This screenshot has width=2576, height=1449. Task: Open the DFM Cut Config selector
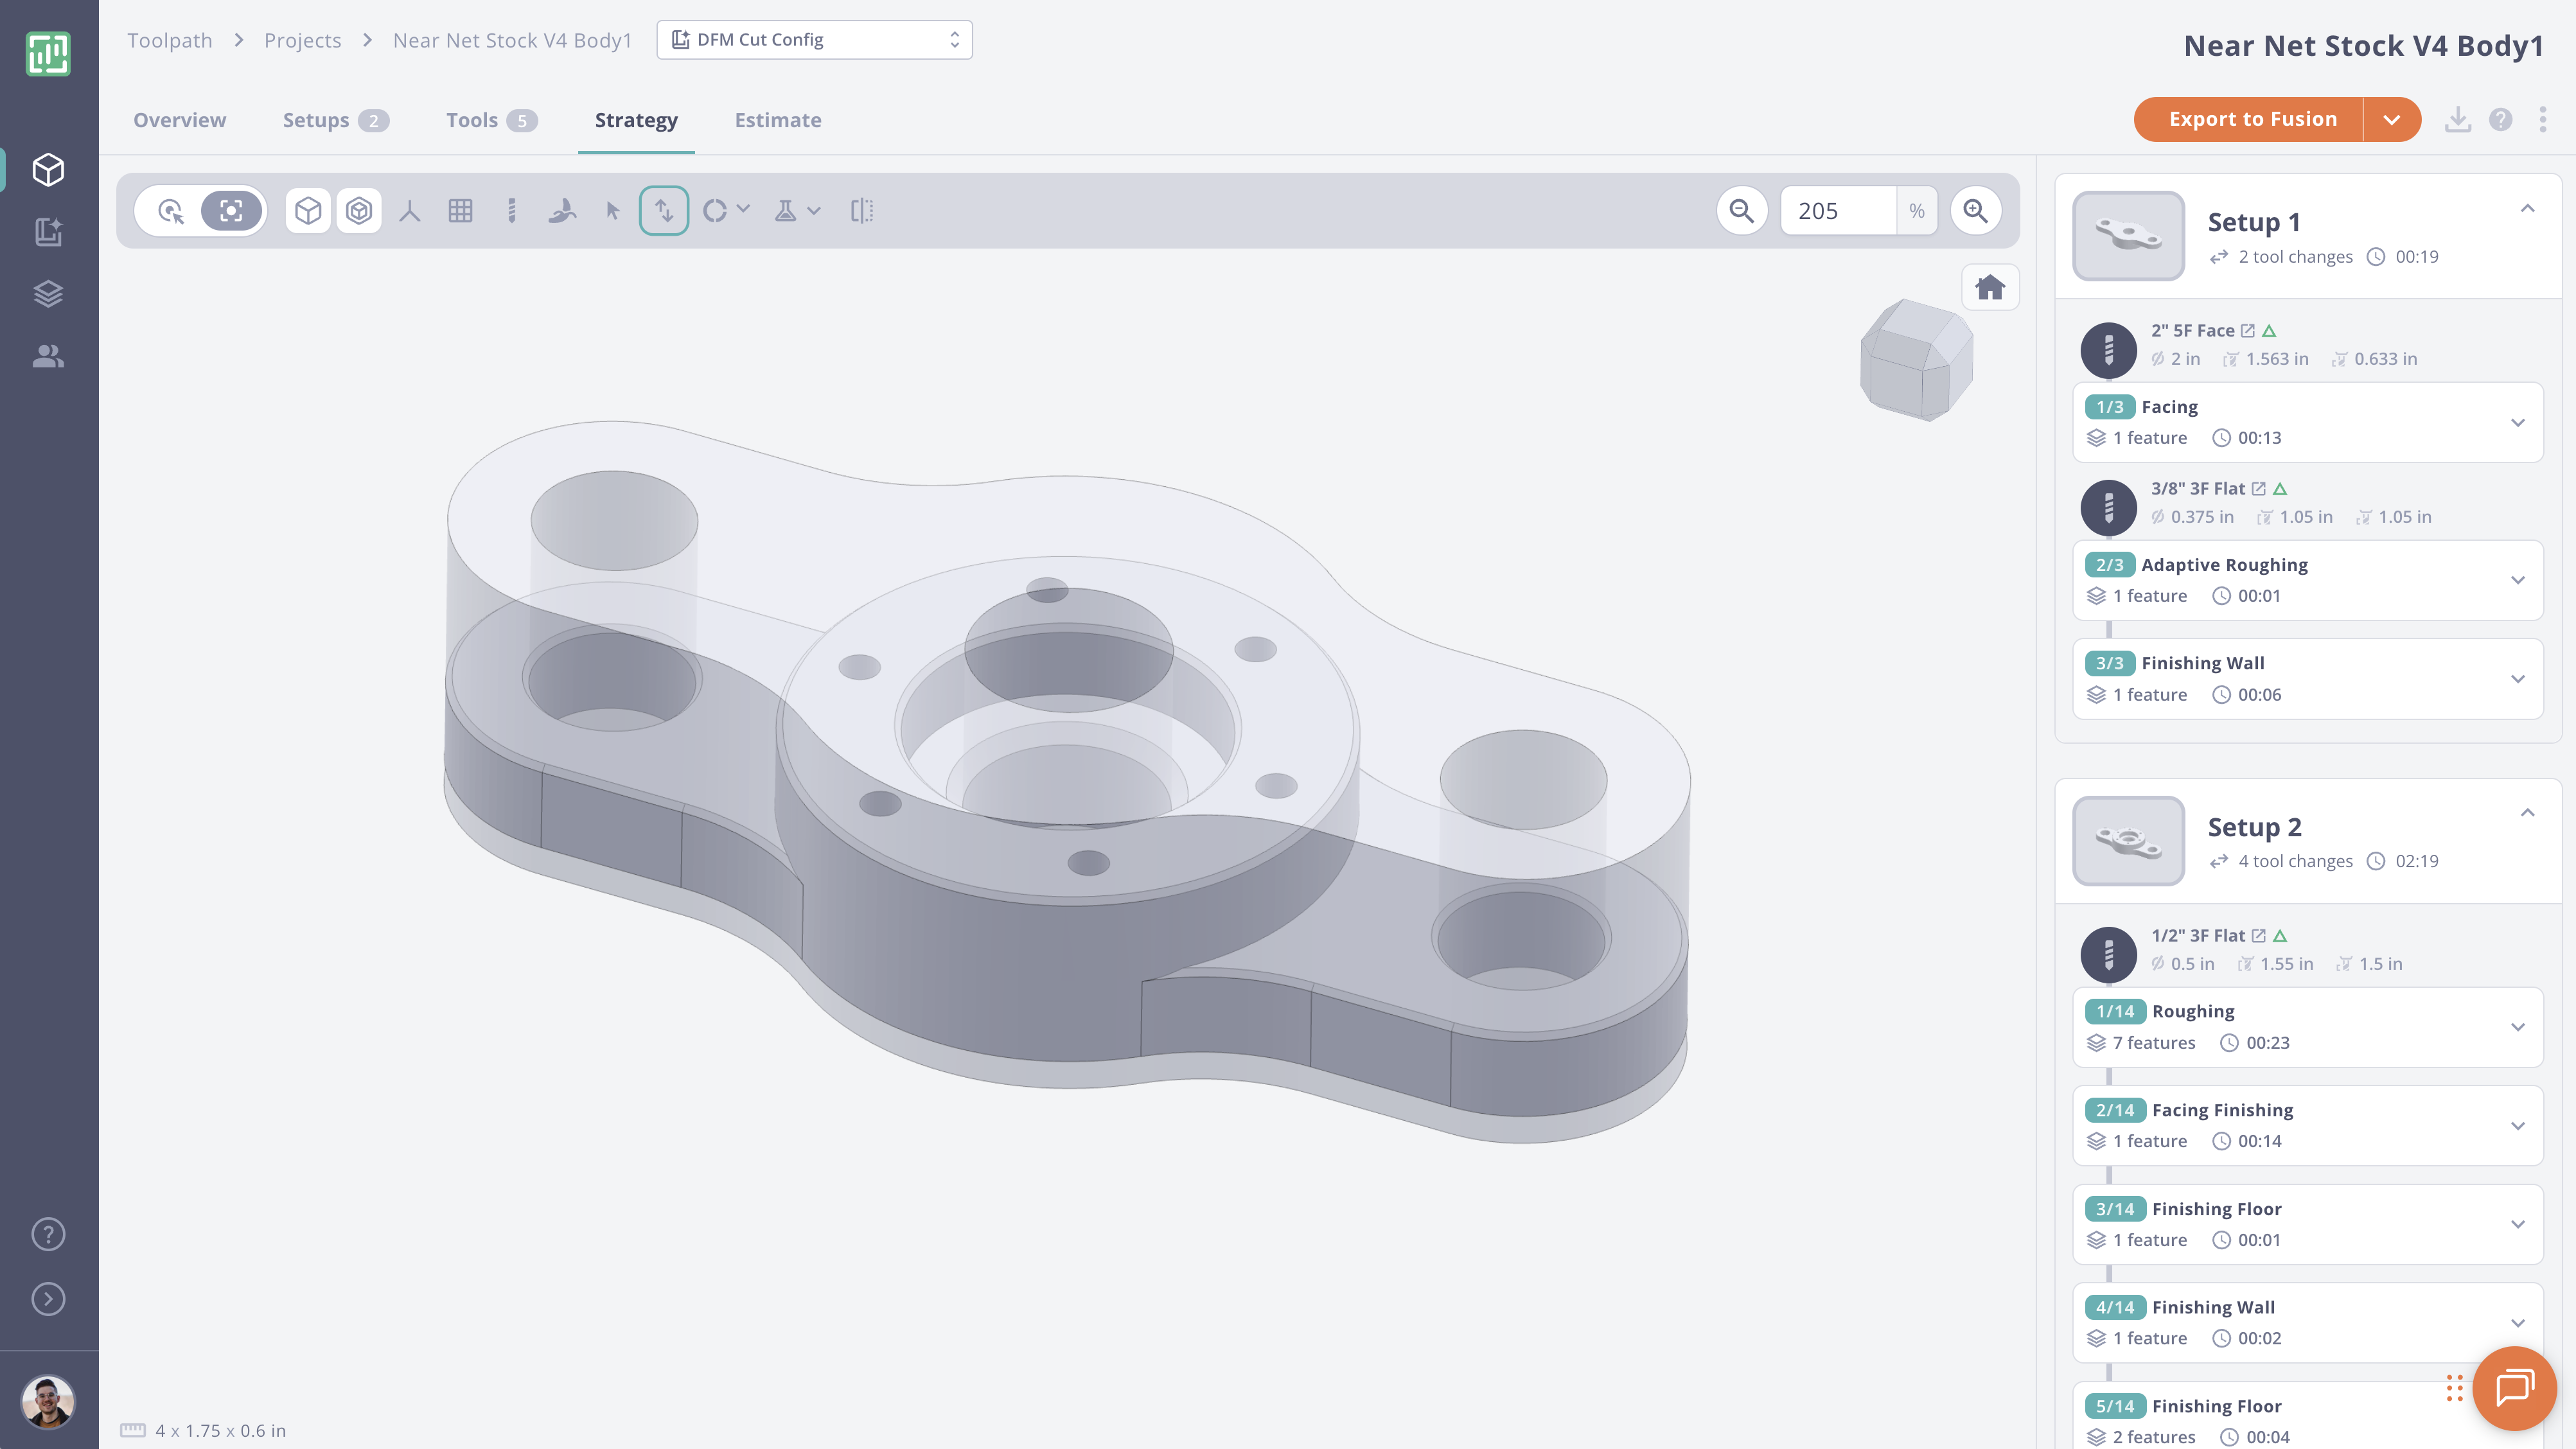[x=814, y=40]
